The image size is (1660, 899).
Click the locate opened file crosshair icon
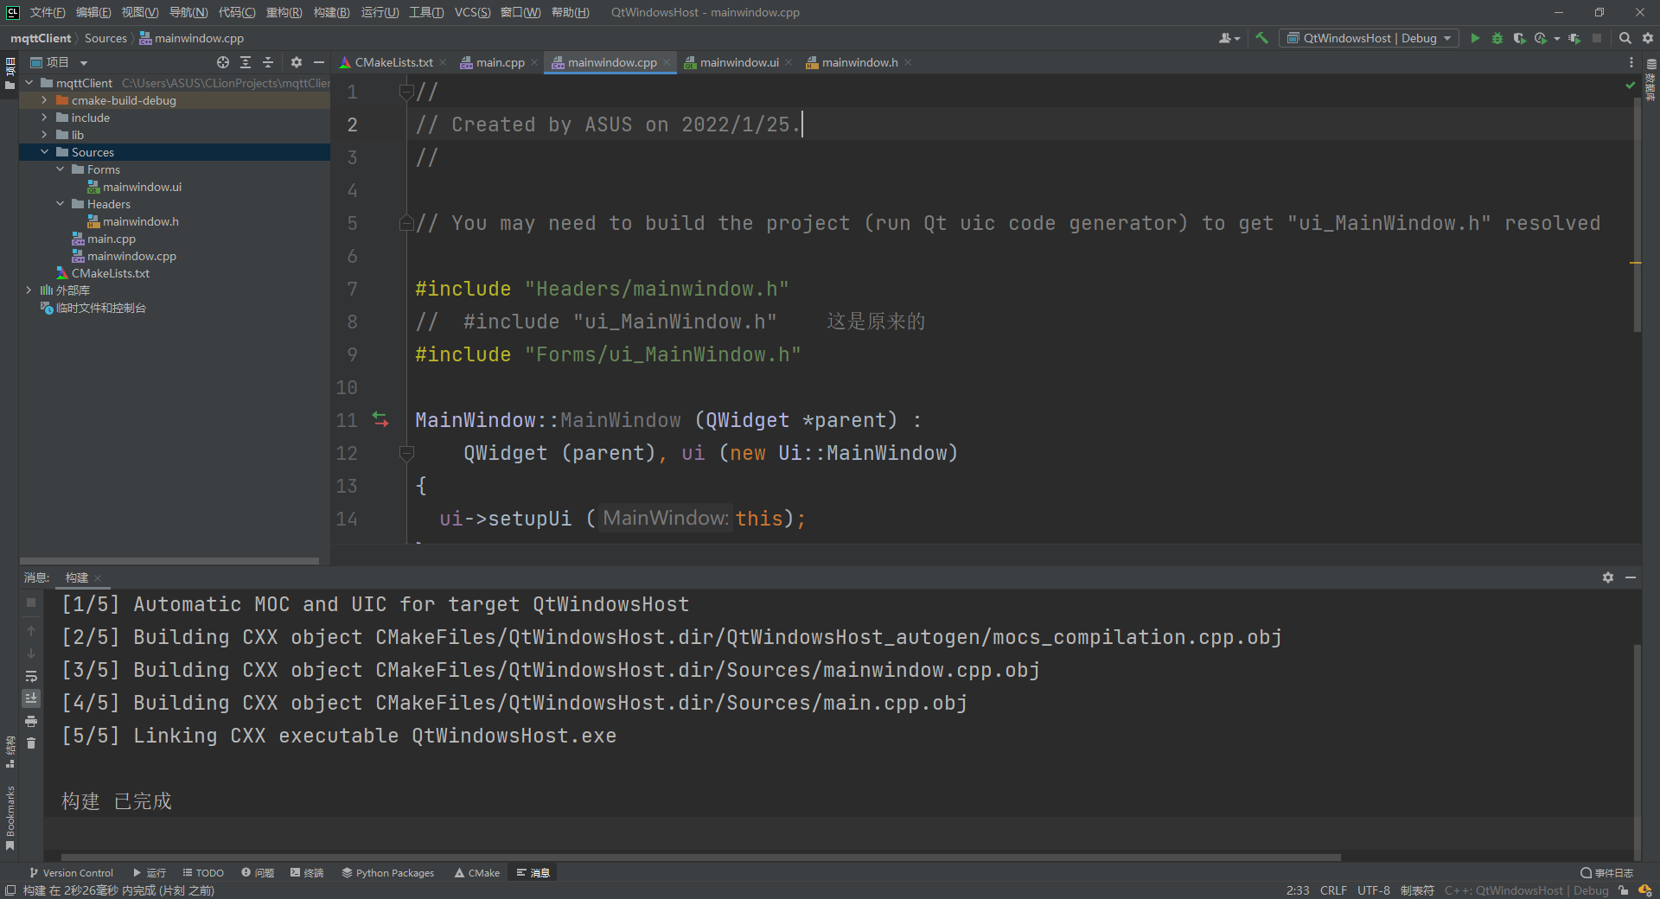(223, 62)
